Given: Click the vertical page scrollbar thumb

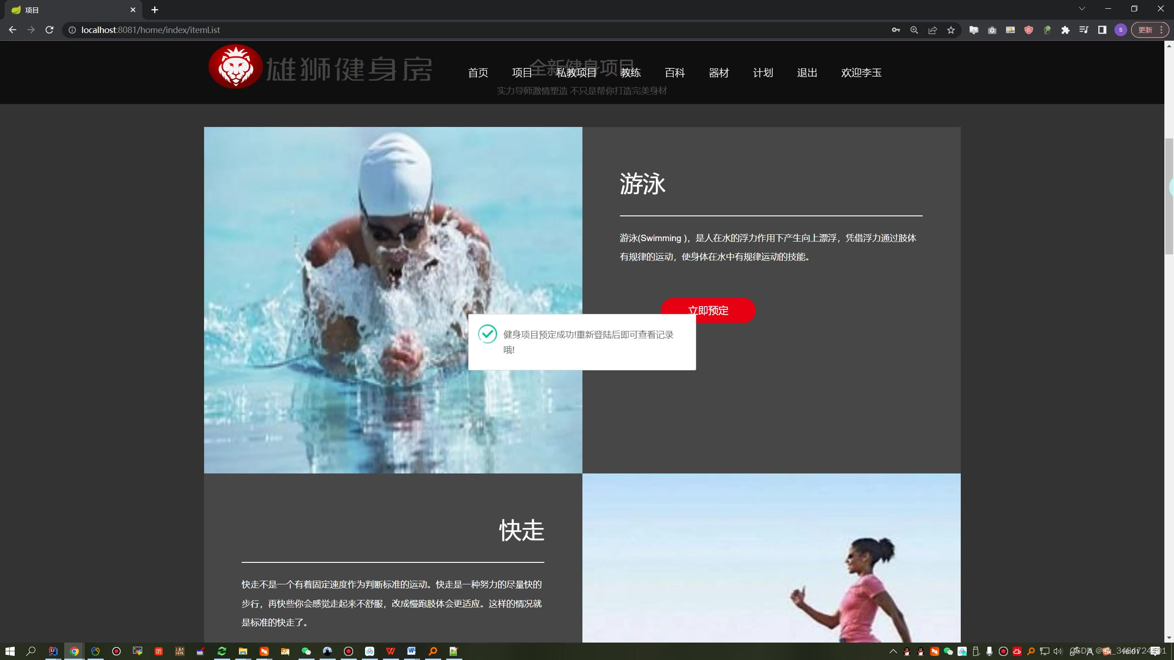Looking at the screenshot, I should (x=1169, y=197).
